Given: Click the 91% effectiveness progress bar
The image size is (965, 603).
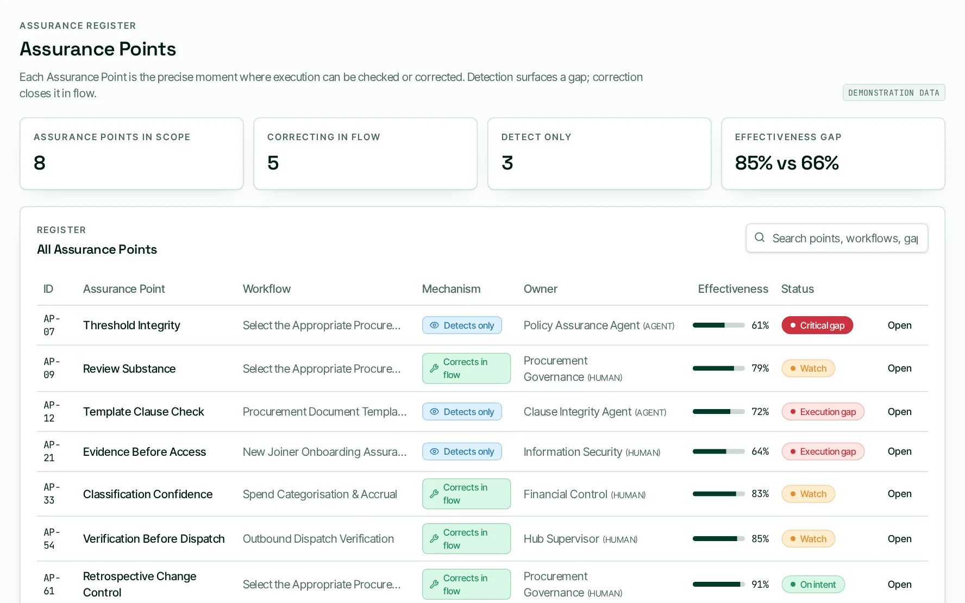Looking at the screenshot, I should [718, 585].
